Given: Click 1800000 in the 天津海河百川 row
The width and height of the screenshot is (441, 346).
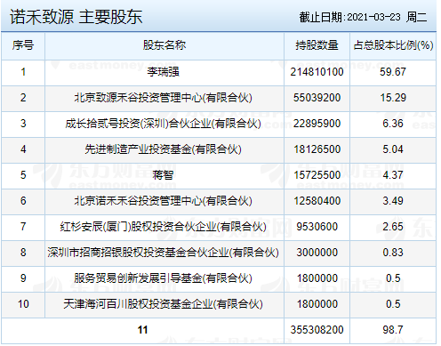Looking at the screenshot, I should click(317, 304).
